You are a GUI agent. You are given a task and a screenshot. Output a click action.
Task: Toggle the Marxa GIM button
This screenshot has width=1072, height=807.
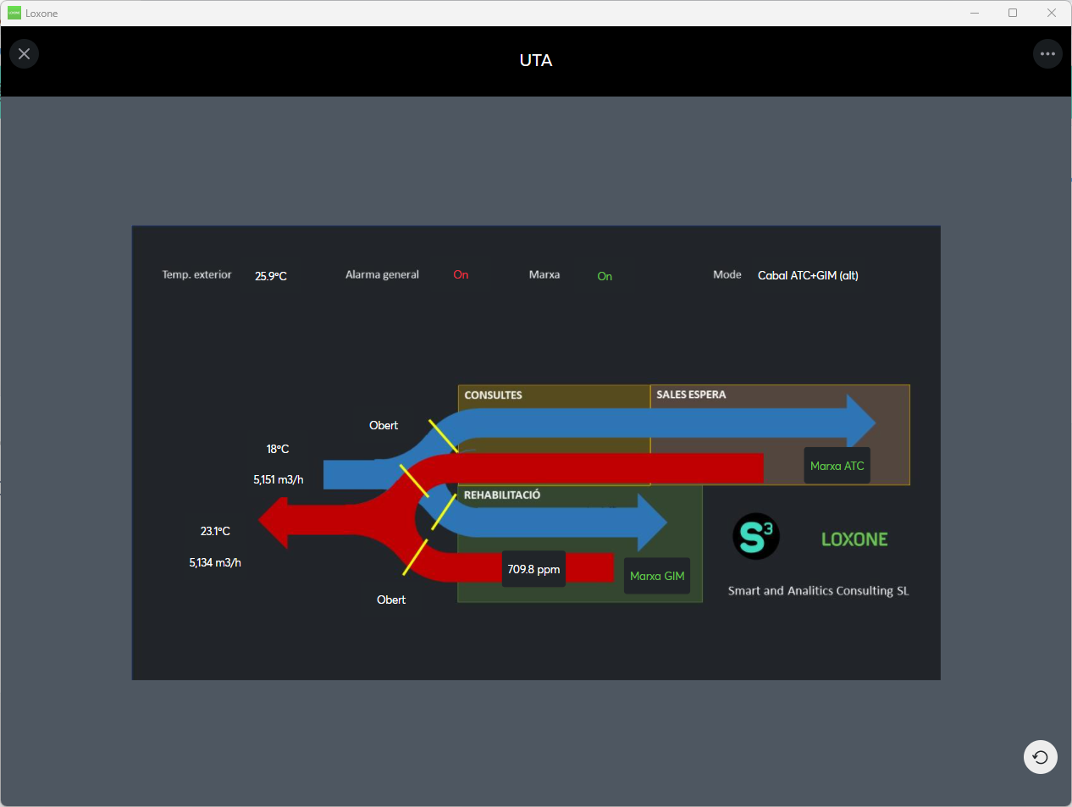click(657, 576)
